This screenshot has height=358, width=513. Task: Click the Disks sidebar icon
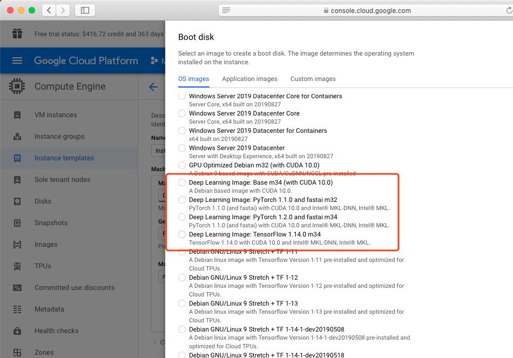point(17,201)
